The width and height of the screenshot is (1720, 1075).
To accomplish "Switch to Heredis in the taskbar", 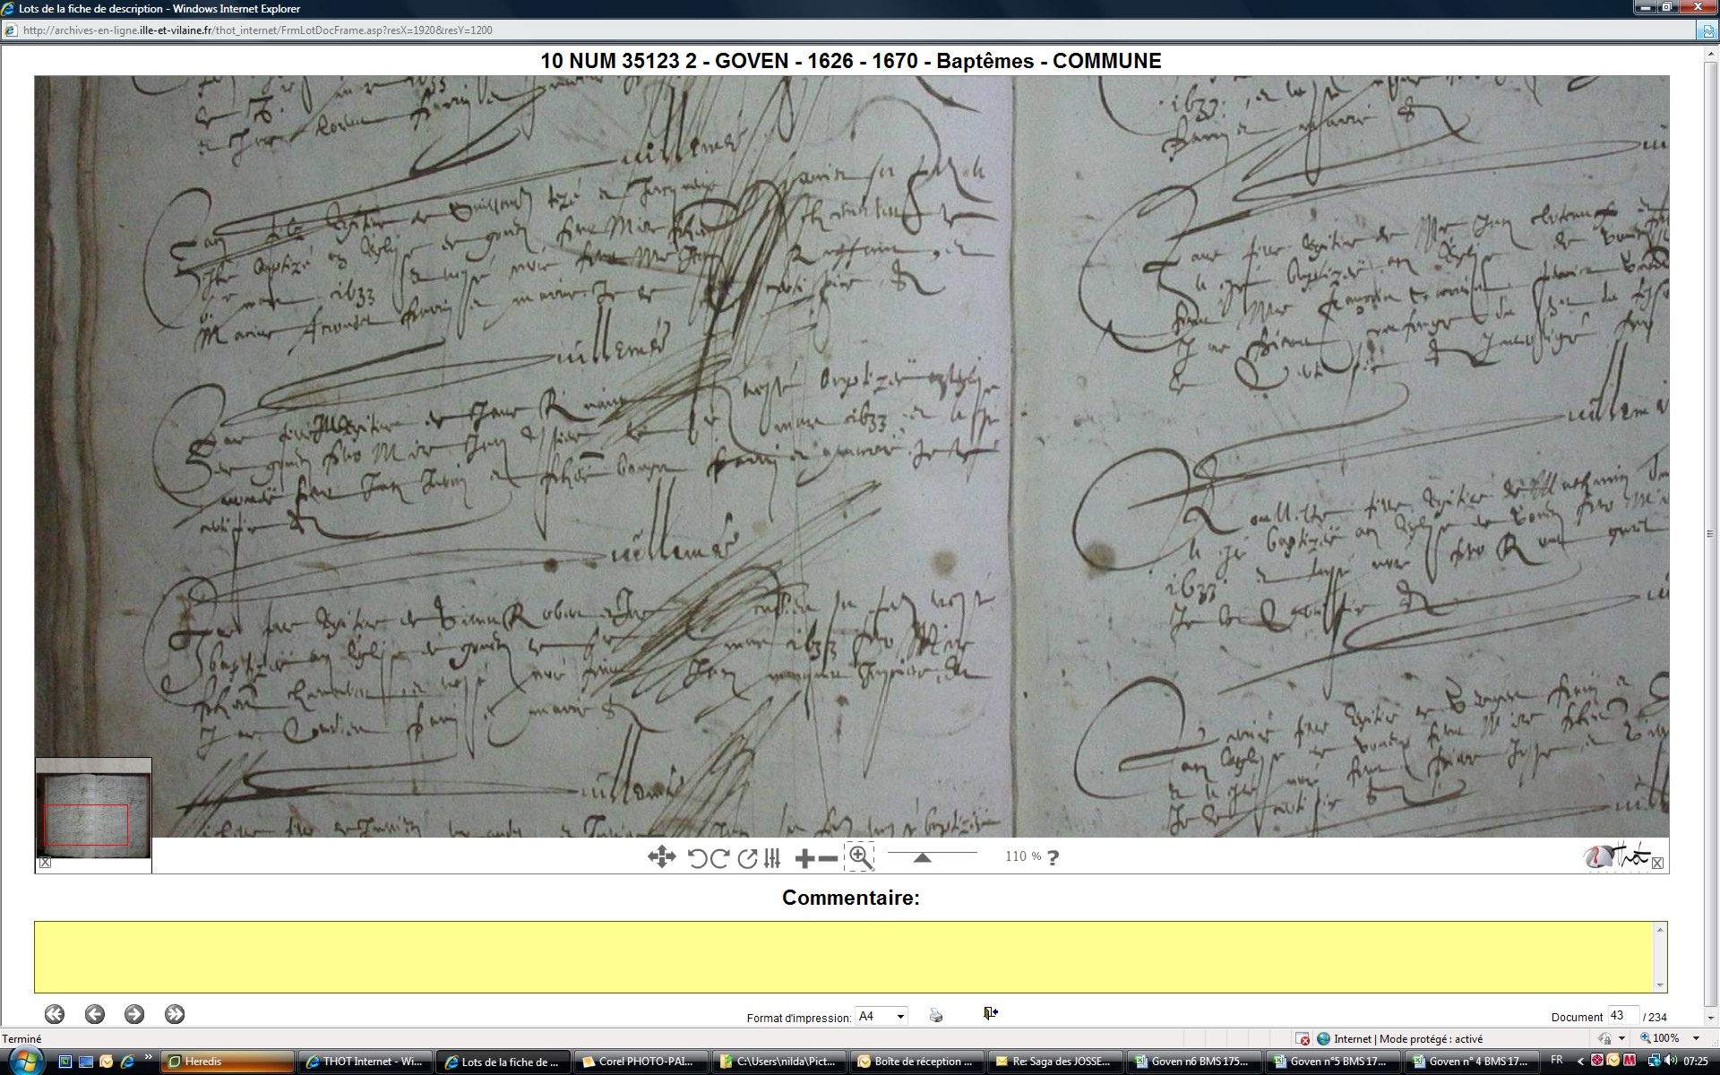I will pos(228,1062).
